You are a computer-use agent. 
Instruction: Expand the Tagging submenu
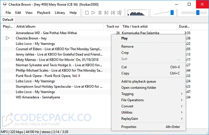pyautogui.click(x=149, y=94)
